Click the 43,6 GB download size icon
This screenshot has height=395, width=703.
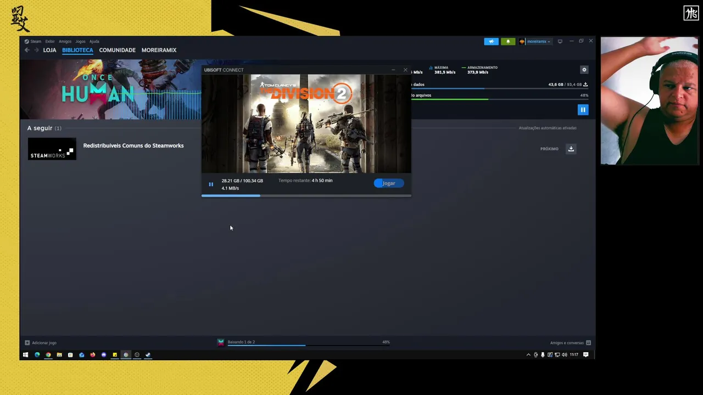tap(585, 84)
